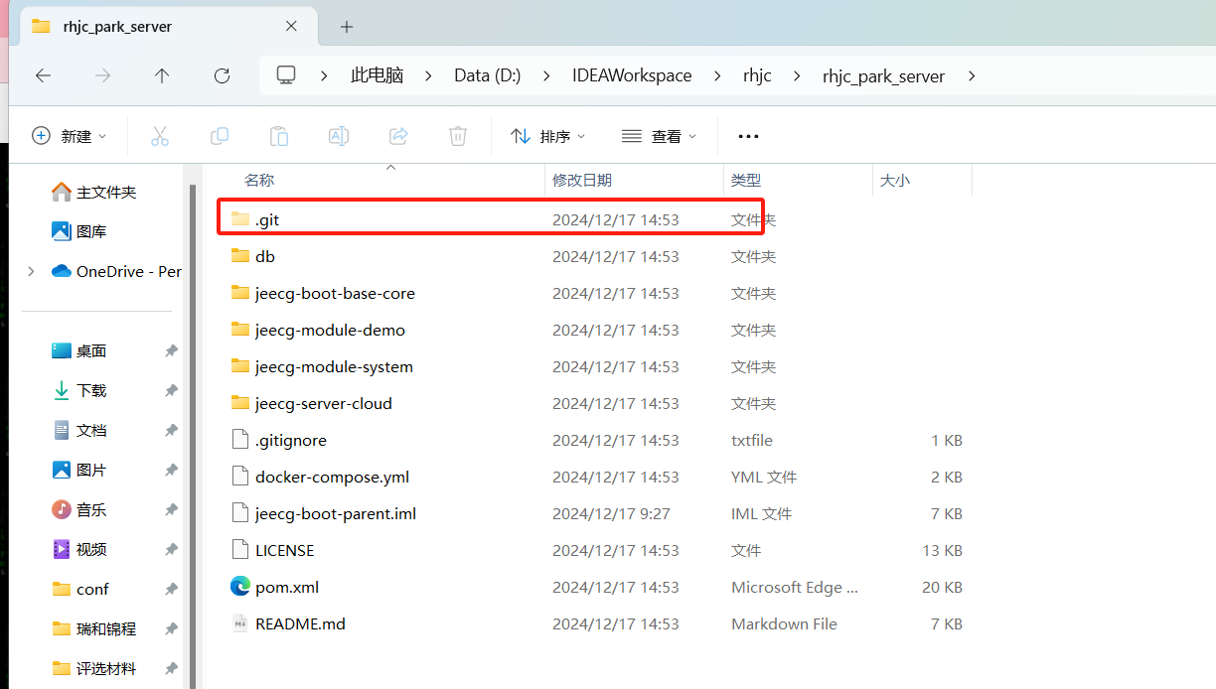
Task: Expand chevron after rhjc_park_server breadcrumb
Action: (971, 75)
